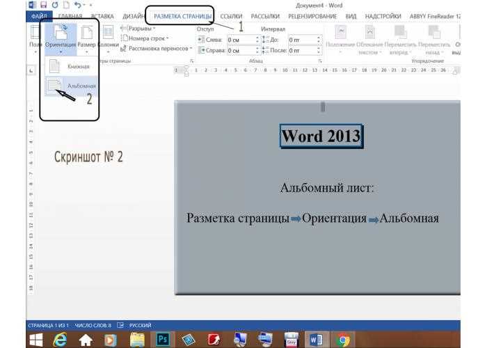Open the Размер page size menu
Image resolution: width=487 pixels, height=348 pixels.
coord(87,39)
